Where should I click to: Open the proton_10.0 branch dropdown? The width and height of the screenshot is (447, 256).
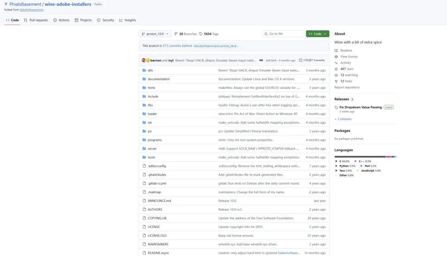pos(155,34)
